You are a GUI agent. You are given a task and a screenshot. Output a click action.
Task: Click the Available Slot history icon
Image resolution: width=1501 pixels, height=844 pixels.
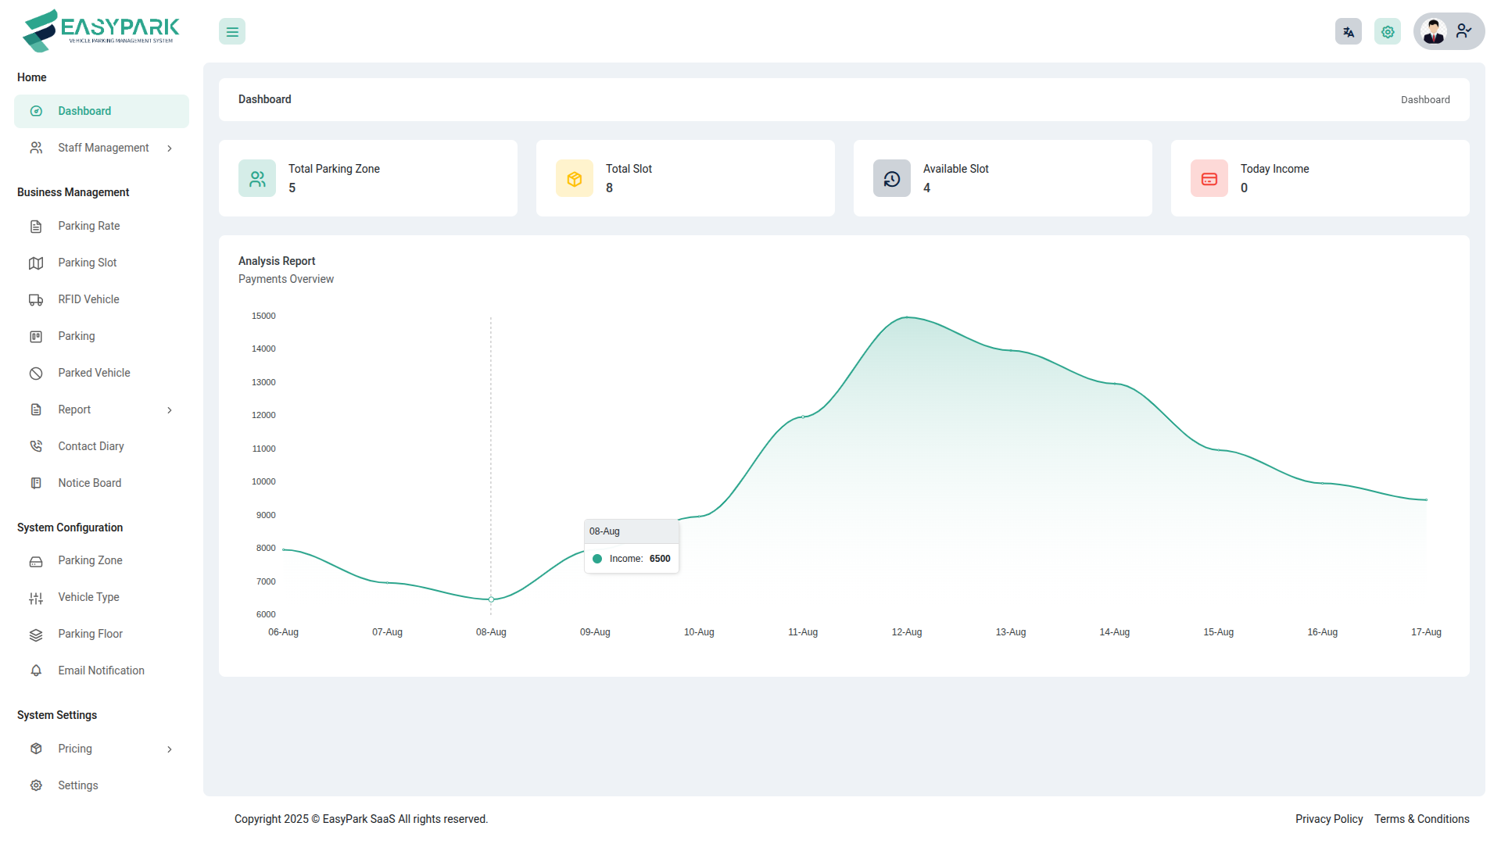click(x=892, y=179)
